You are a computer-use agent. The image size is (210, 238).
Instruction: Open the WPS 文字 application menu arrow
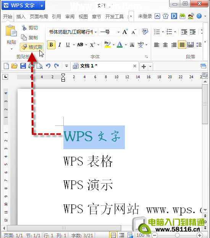point(42,6)
